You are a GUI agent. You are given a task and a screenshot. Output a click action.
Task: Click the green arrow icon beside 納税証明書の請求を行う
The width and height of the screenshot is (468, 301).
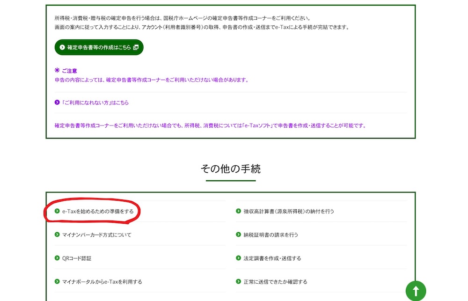pyautogui.click(x=239, y=235)
